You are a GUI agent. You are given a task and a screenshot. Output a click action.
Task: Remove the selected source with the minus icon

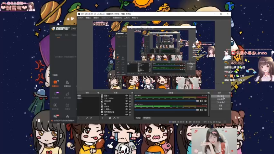point(106,118)
